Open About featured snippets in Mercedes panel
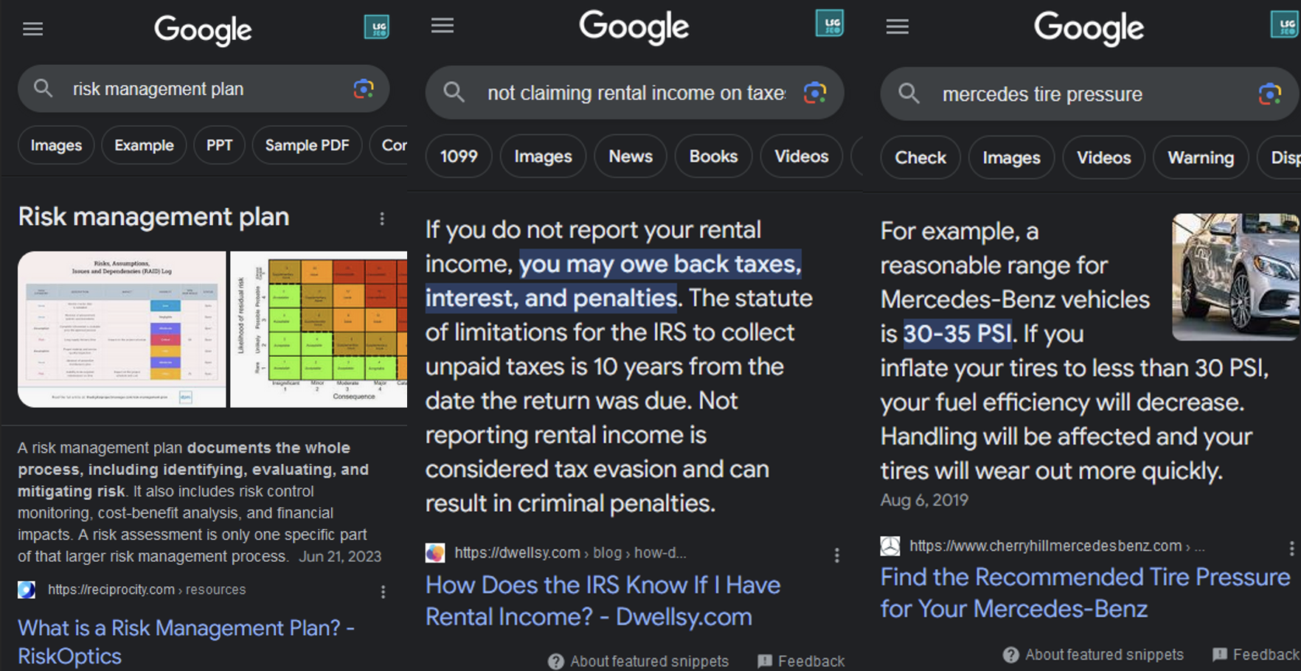The width and height of the screenshot is (1301, 671). 1104,655
